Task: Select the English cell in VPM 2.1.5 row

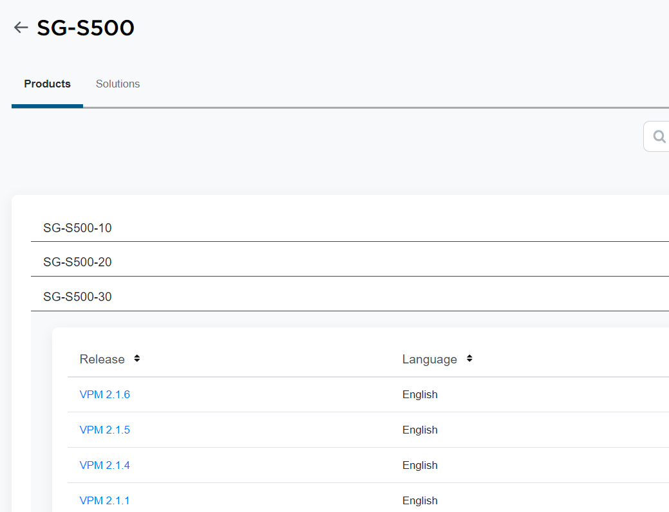Action: 420,430
